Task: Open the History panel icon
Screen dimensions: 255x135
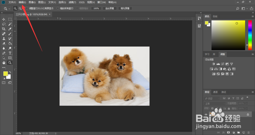Action: tap(199, 18)
